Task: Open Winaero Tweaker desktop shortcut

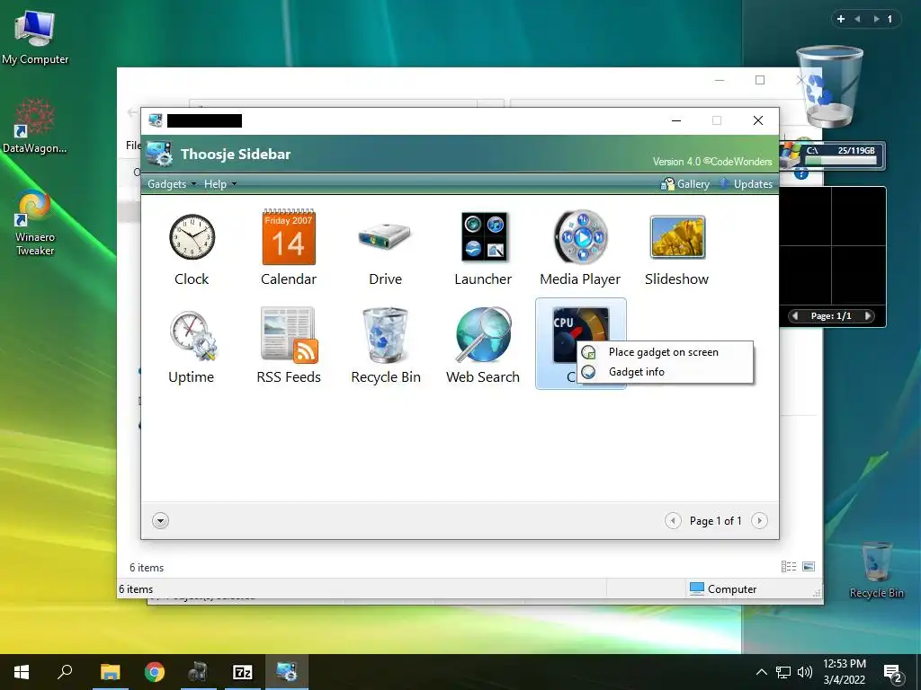Action: pyautogui.click(x=35, y=223)
